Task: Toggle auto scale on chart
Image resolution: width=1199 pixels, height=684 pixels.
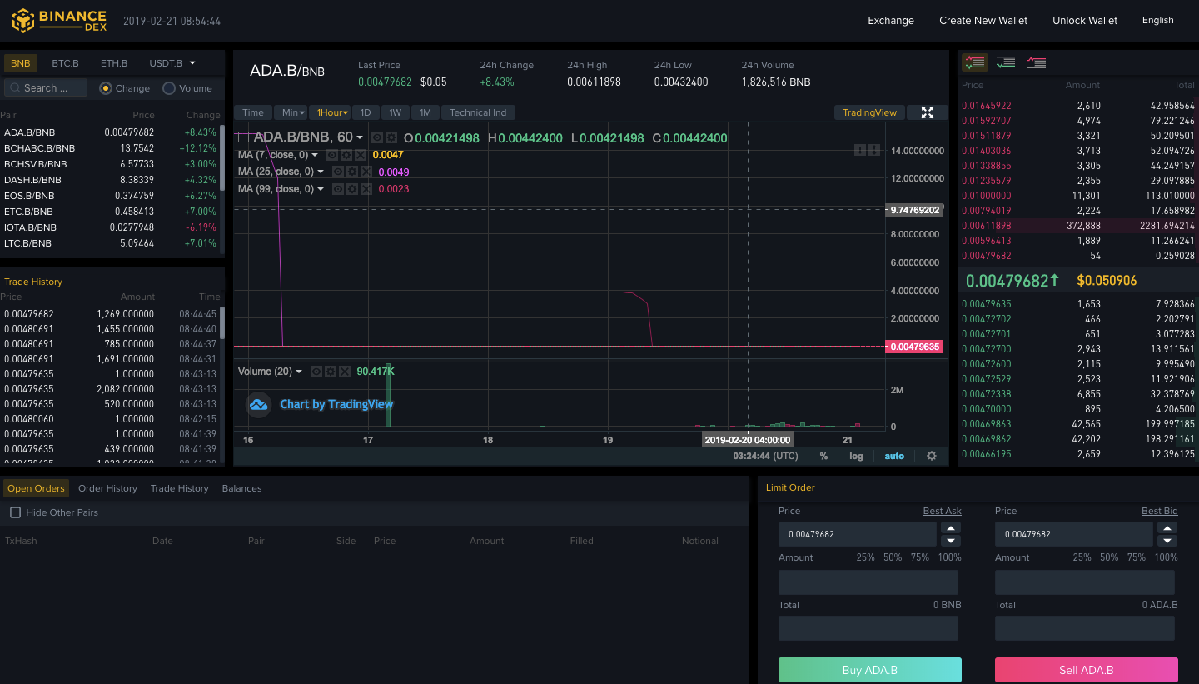Action: pos(894,456)
